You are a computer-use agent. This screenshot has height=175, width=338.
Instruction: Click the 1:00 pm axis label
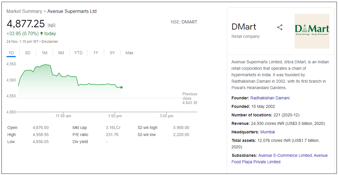(x=115, y=116)
